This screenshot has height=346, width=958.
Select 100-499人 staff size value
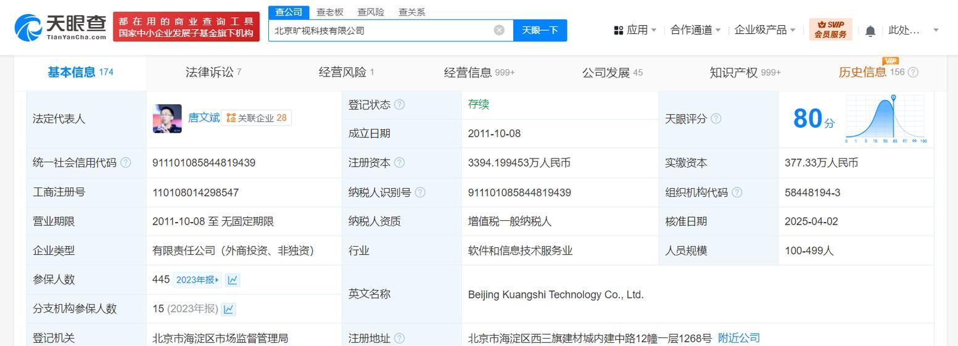[809, 250]
